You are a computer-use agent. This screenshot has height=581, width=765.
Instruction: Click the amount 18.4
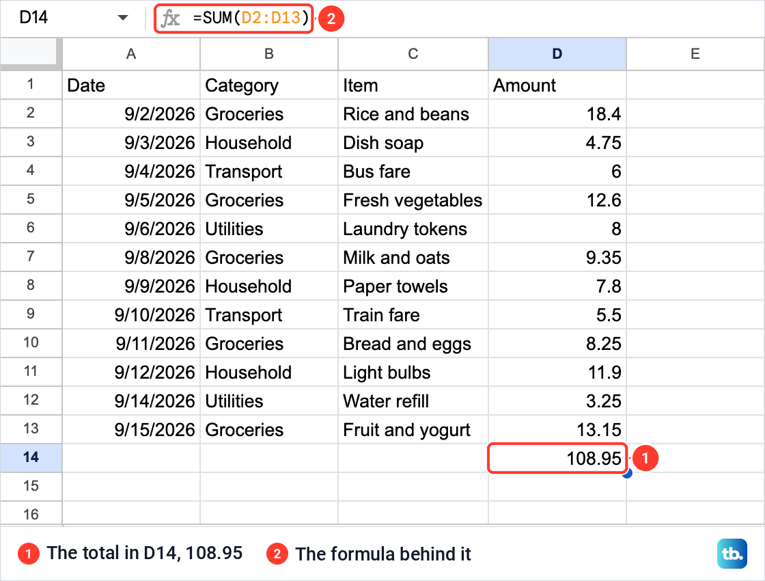click(557, 113)
